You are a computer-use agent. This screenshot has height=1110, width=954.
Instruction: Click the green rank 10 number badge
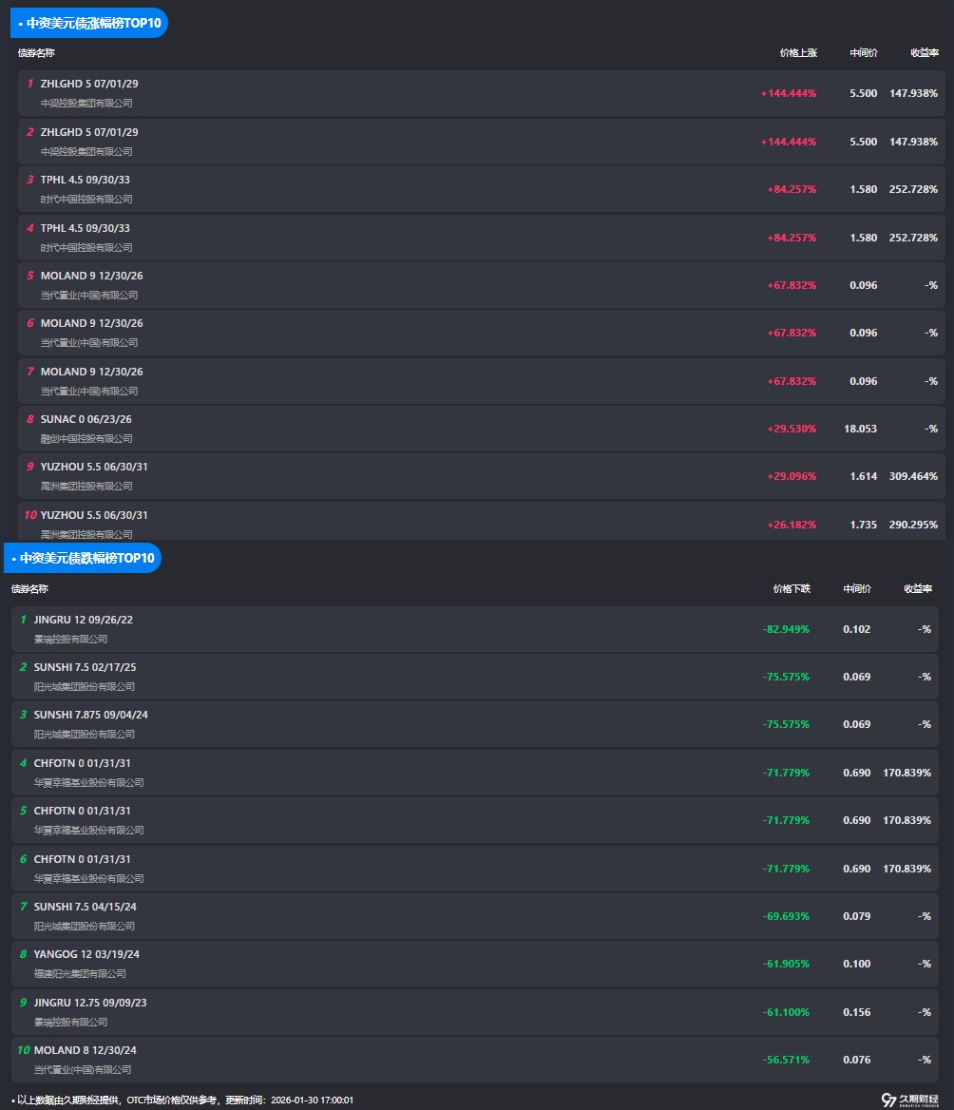pyautogui.click(x=24, y=1050)
